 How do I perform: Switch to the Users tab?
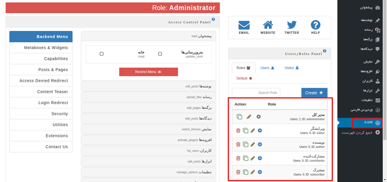coord(267,68)
